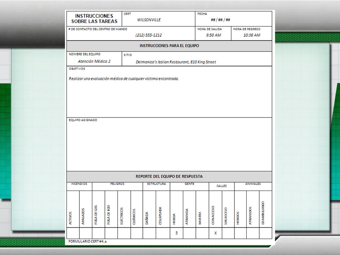This screenshot has width=340, height=255.
Task: Click the INSTRUCCIONES SOBRE LAS TAREAS title
Action: tap(94, 19)
